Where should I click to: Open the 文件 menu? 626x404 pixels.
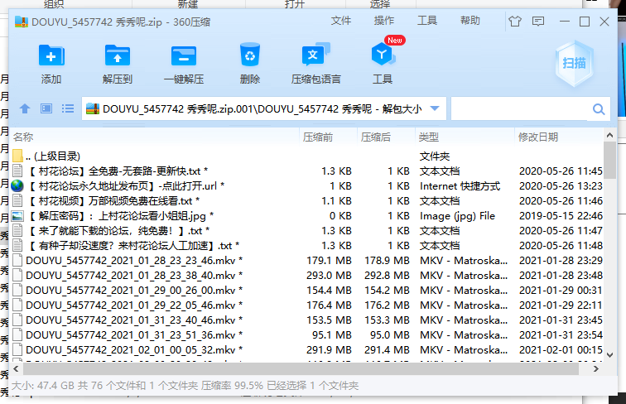click(x=341, y=21)
